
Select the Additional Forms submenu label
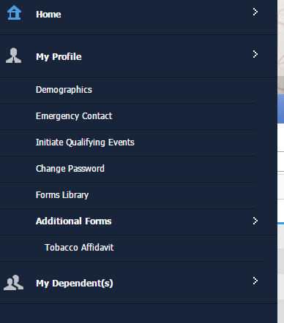73,221
